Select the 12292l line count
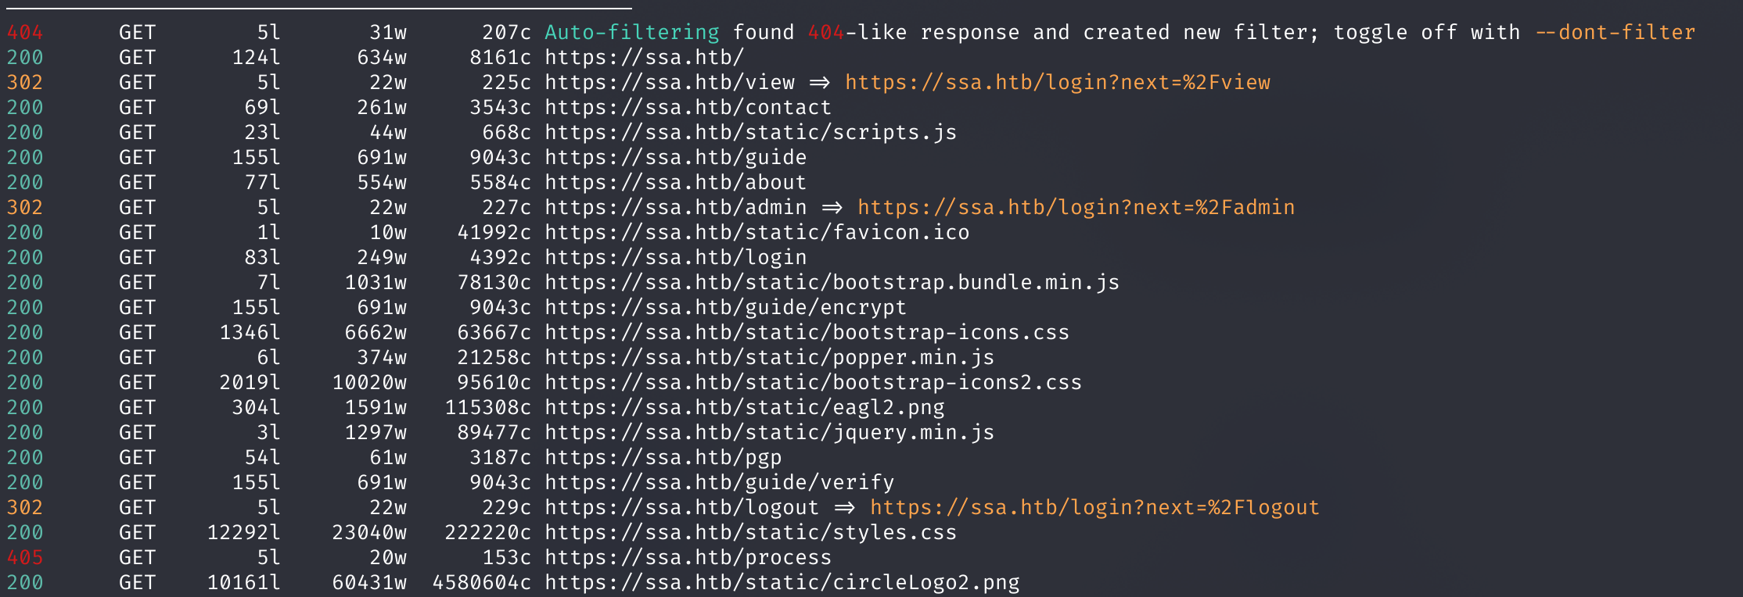Image resolution: width=1743 pixels, height=597 pixels. click(x=244, y=533)
